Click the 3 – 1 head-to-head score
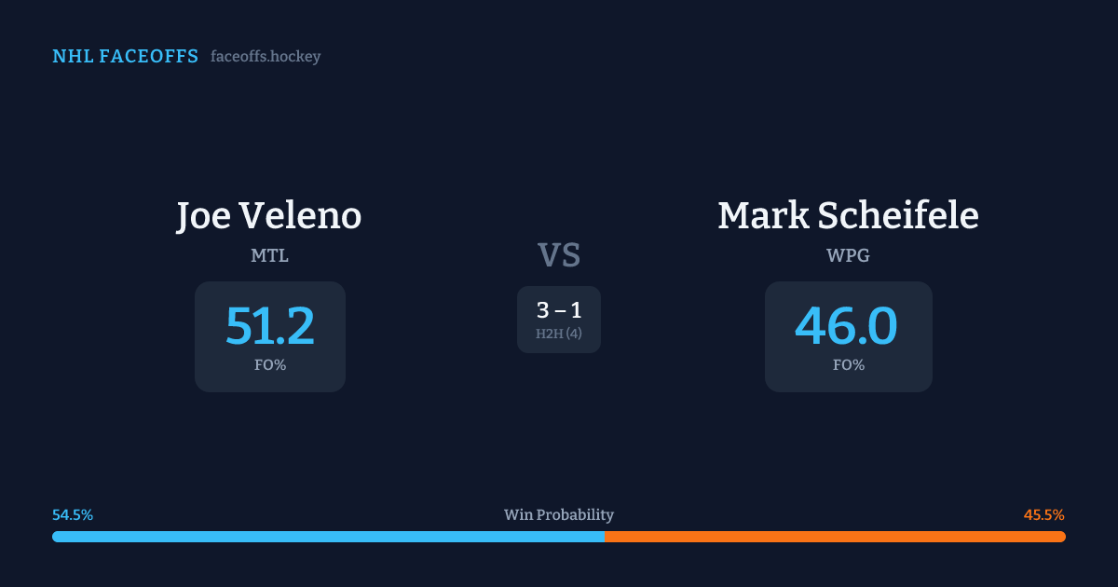This screenshot has width=1118, height=587. pos(559,310)
